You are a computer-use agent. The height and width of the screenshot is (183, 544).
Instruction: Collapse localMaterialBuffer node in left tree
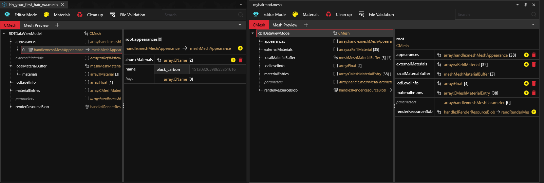(x=11, y=66)
